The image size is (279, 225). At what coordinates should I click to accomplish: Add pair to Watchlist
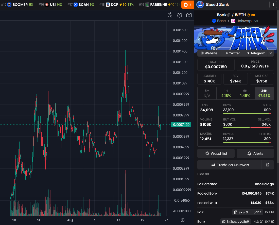point(216,153)
